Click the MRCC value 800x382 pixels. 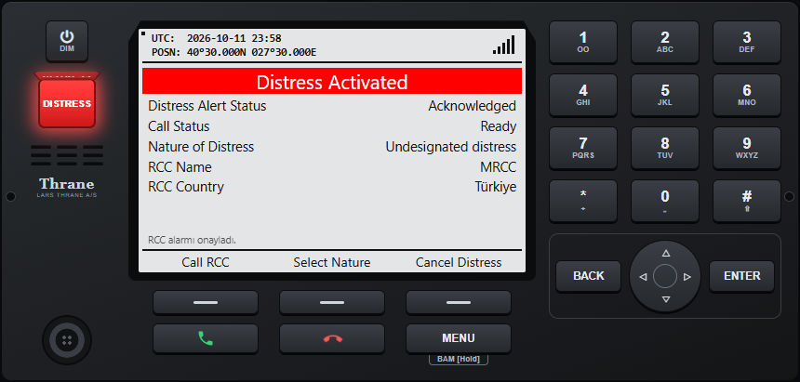[x=498, y=167]
